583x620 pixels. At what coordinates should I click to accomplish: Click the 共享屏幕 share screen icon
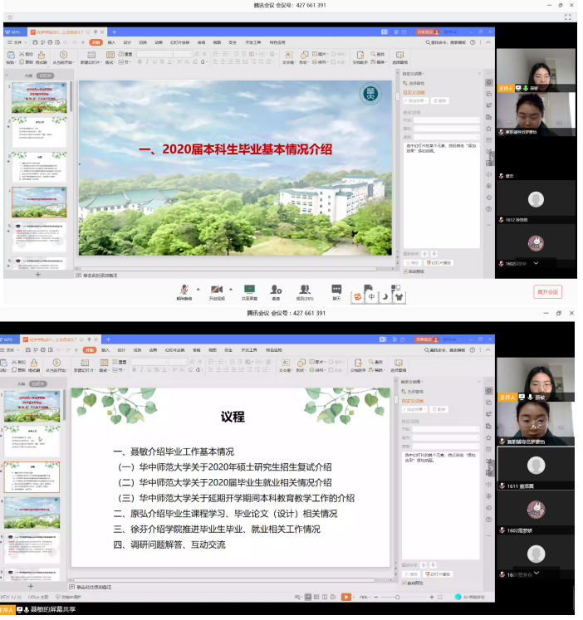(x=249, y=289)
